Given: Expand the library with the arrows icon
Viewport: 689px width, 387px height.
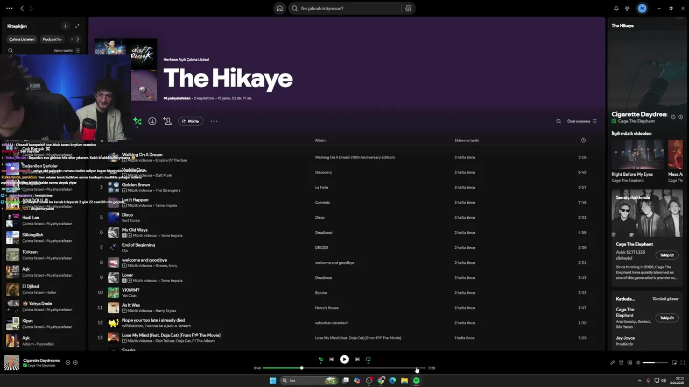Looking at the screenshot, I should (x=78, y=26).
